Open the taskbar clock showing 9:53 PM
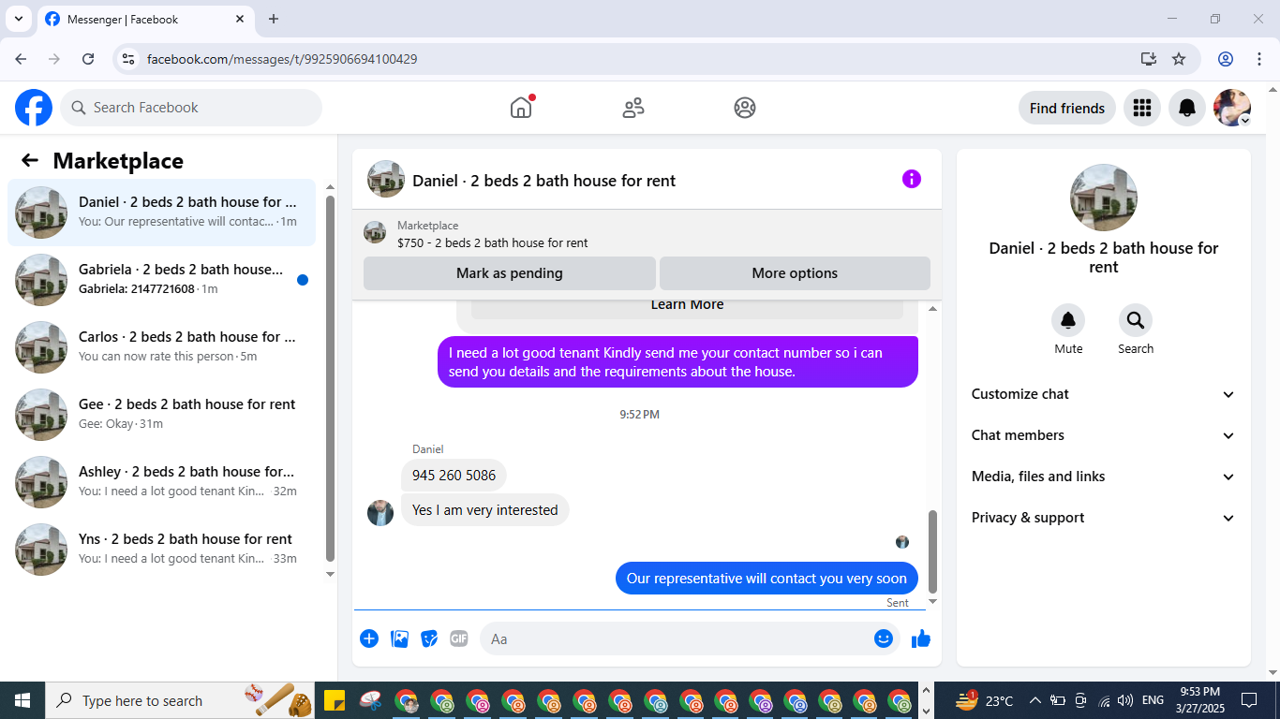 tap(1199, 700)
